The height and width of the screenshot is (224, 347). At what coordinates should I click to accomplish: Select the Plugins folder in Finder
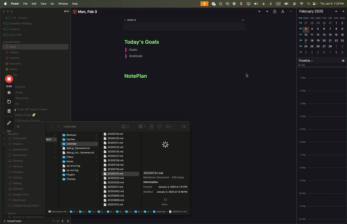tap(79, 175)
